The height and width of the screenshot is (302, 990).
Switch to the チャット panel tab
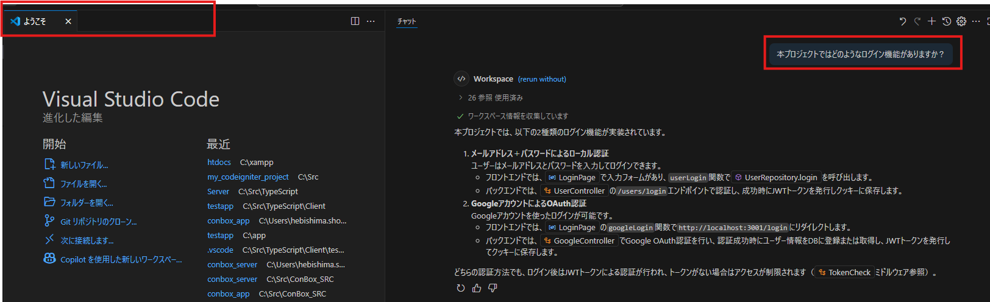407,21
